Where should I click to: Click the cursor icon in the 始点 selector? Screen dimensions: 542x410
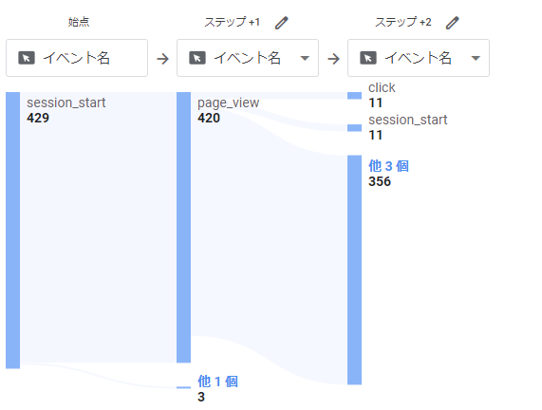pyautogui.click(x=27, y=58)
